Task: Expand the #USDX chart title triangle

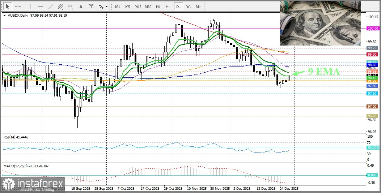Action: 4,15
